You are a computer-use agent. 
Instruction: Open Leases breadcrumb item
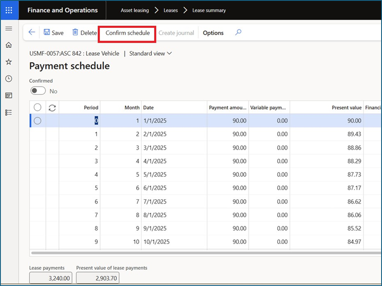click(x=170, y=10)
